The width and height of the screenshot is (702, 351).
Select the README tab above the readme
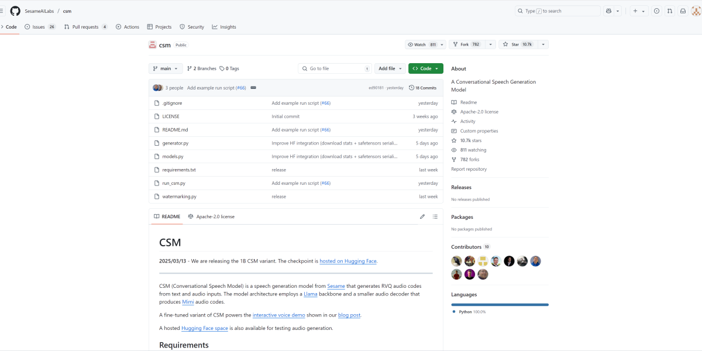click(x=167, y=216)
